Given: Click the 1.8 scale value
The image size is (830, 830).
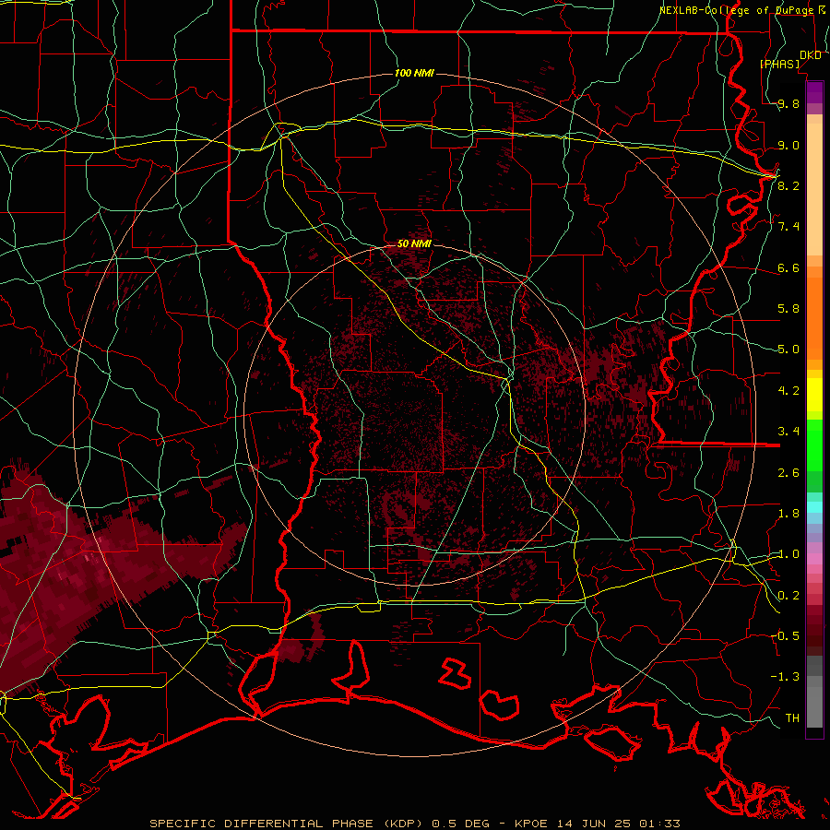Looking at the screenshot, I should [788, 513].
